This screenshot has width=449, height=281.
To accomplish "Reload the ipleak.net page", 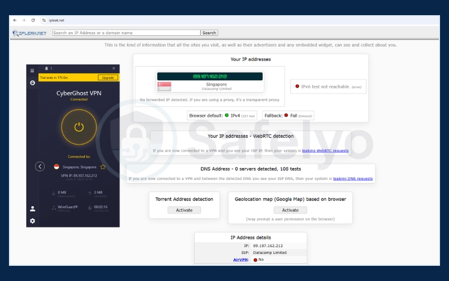I will coord(33,20).
